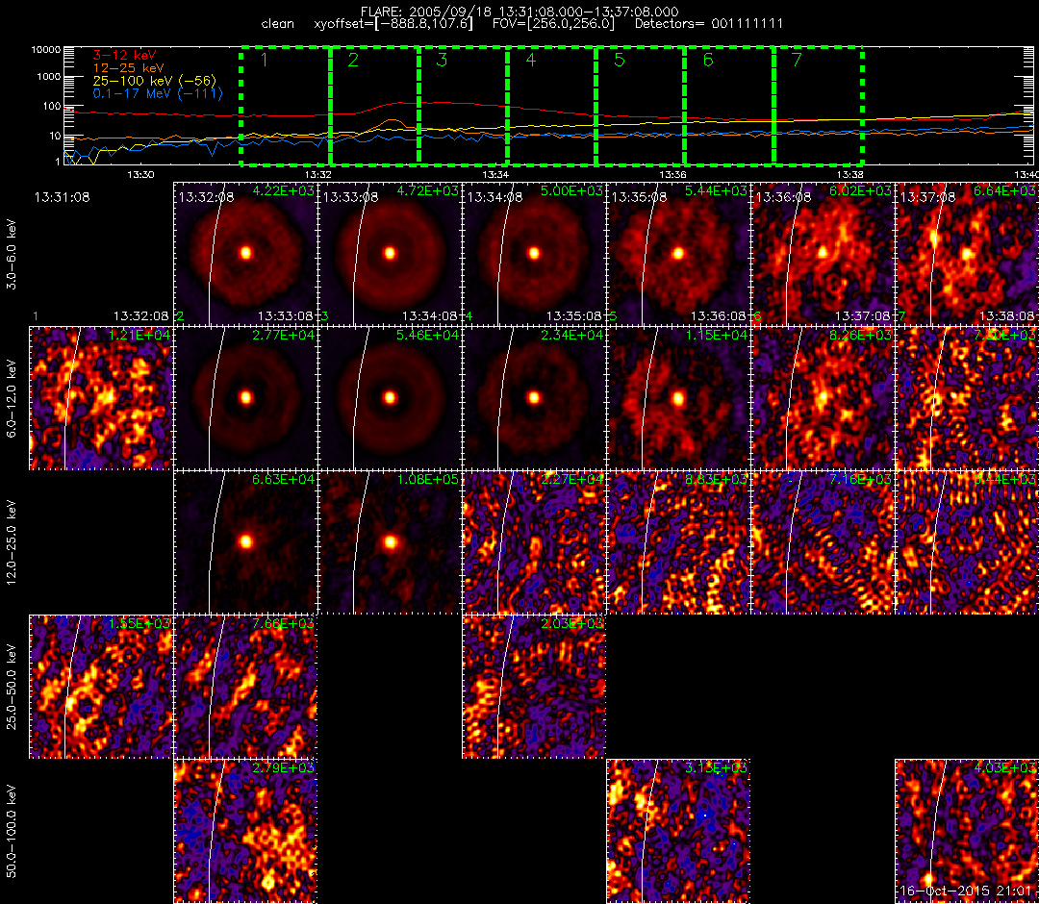Click the 100 label on the count-rate axis
Viewport: 1039px width, 904px height.
tap(52, 106)
